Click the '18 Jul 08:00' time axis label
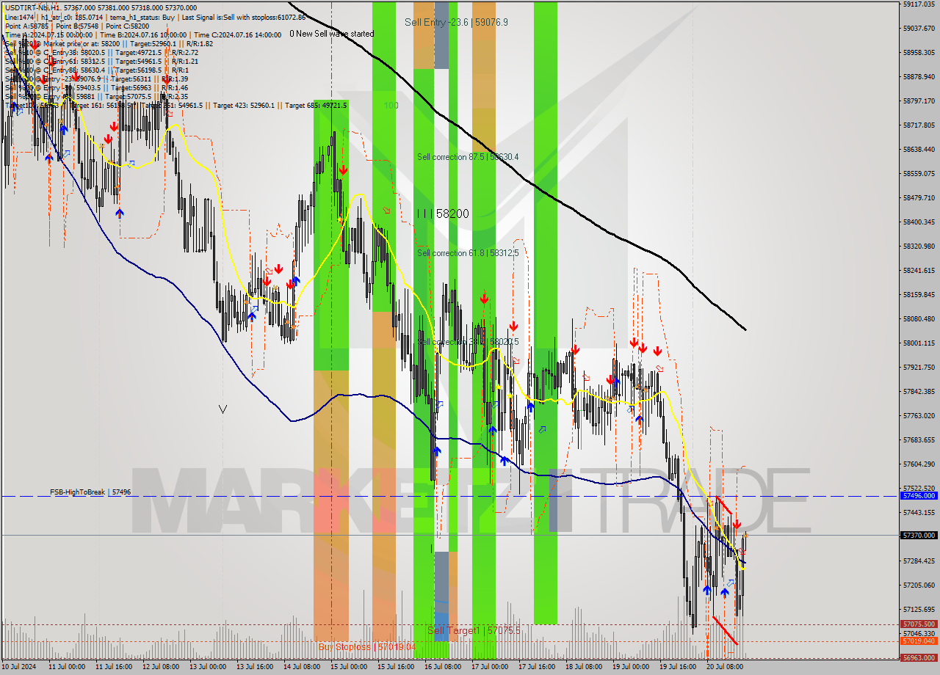The image size is (940, 675). click(x=582, y=668)
